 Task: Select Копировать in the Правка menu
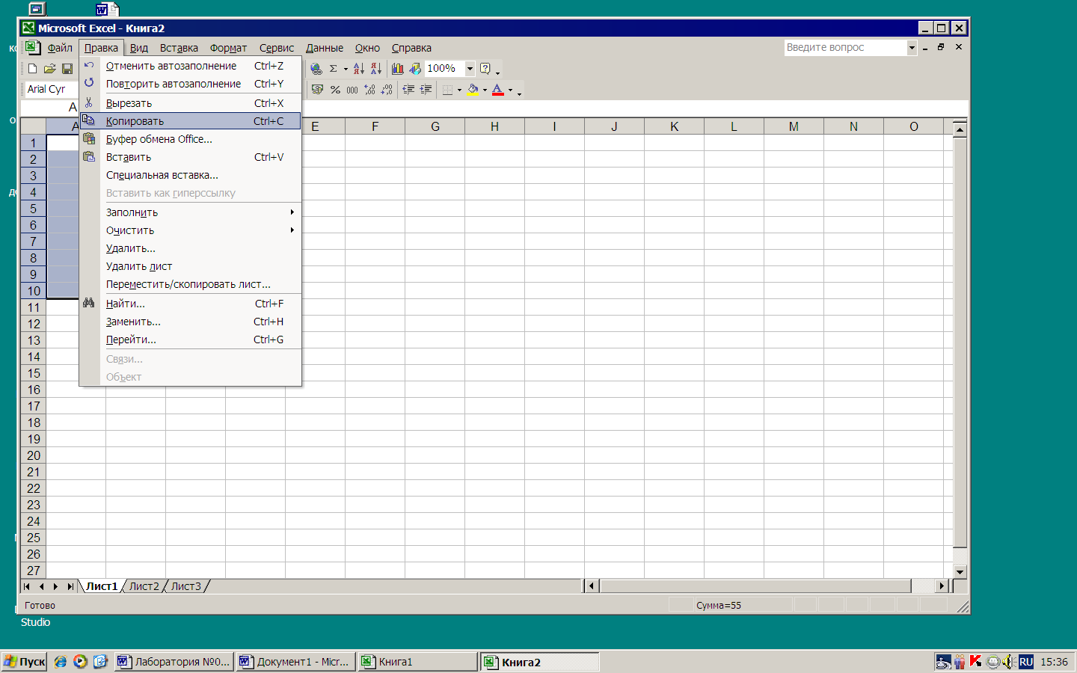click(x=190, y=121)
